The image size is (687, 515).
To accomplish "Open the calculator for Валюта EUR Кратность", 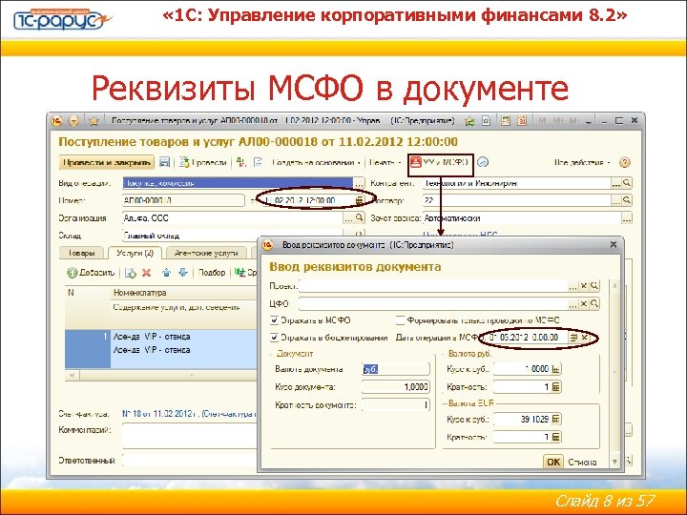I will tap(555, 437).
